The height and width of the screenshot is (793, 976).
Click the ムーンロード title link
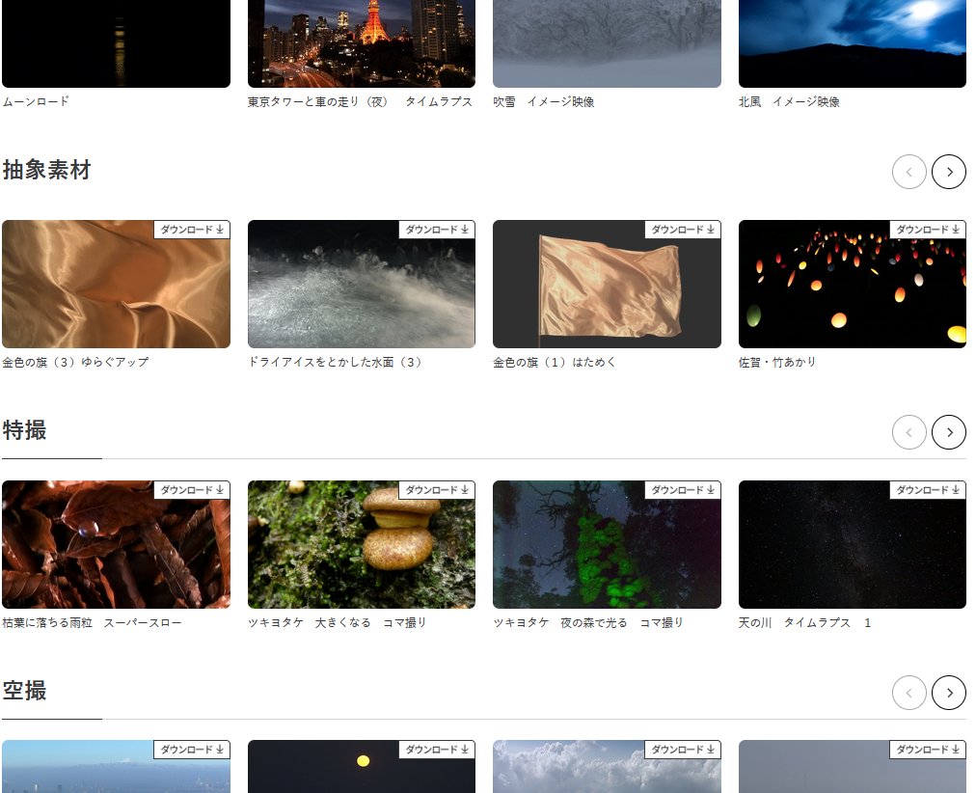[36, 101]
